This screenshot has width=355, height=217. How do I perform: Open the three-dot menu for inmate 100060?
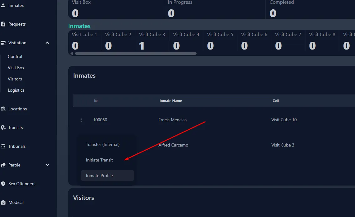(x=81, y=120)
